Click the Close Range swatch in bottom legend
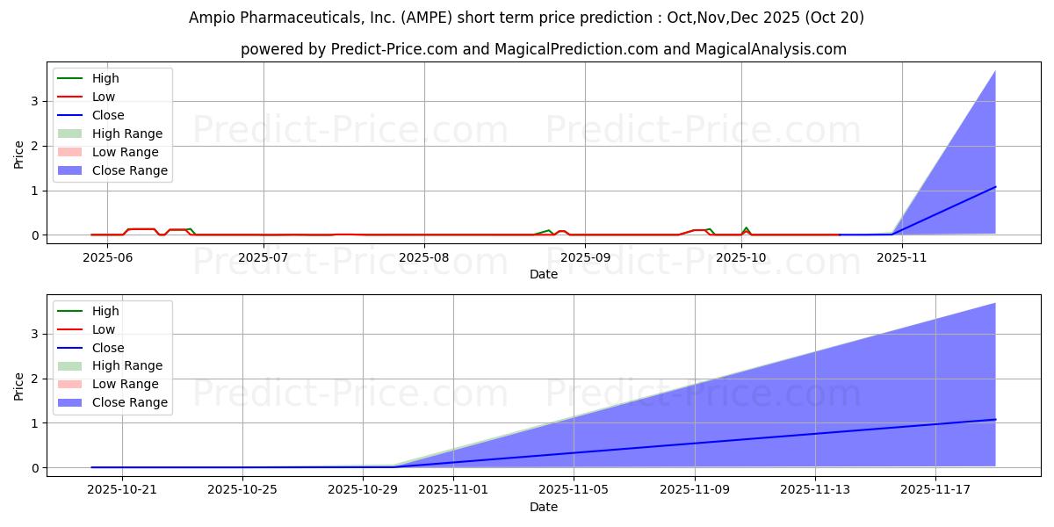The height and width of the screenshot is (527, 1054). (71, 403)
